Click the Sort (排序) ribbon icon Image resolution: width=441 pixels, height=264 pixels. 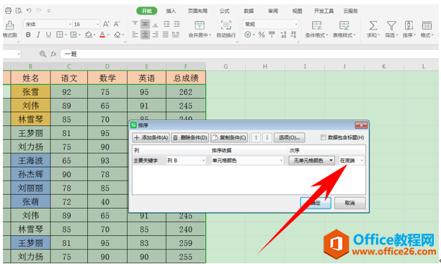(409, 26)
